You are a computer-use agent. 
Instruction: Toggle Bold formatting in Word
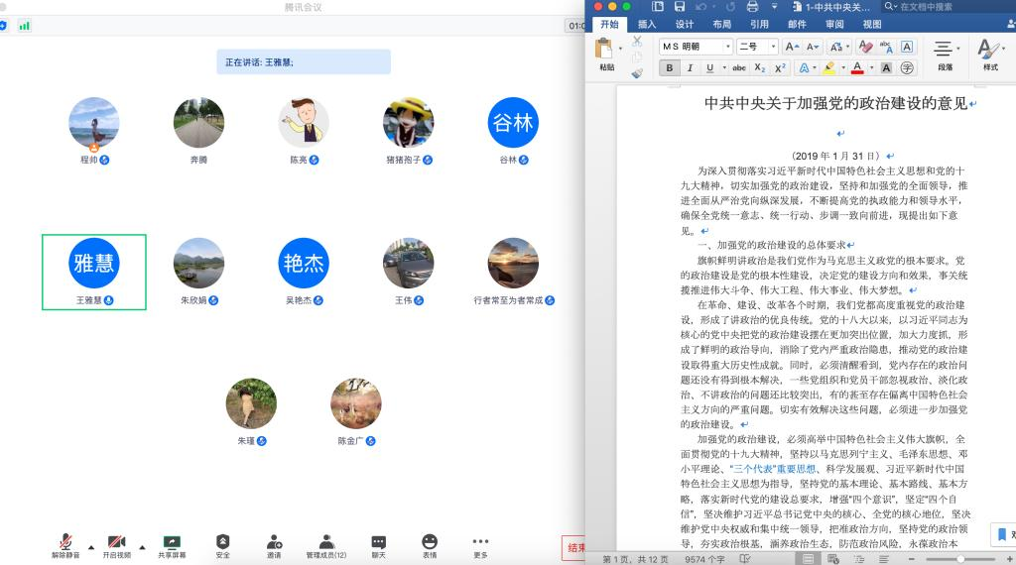click(669, 68)
